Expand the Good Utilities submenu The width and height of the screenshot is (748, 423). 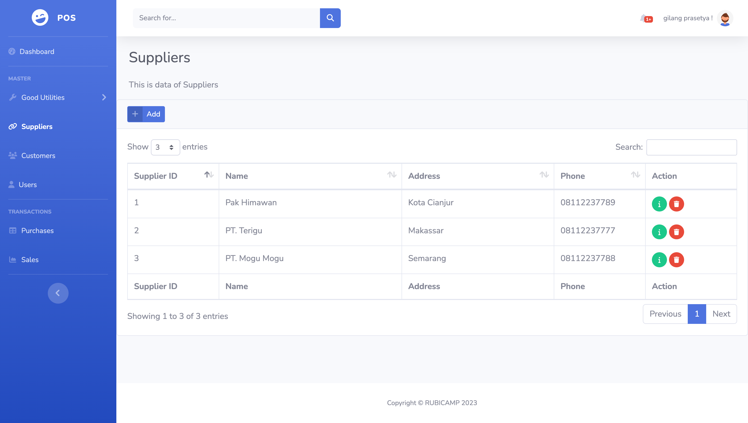point(104,98)
